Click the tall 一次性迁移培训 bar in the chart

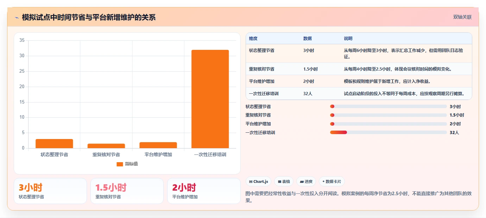pos(210,99)
